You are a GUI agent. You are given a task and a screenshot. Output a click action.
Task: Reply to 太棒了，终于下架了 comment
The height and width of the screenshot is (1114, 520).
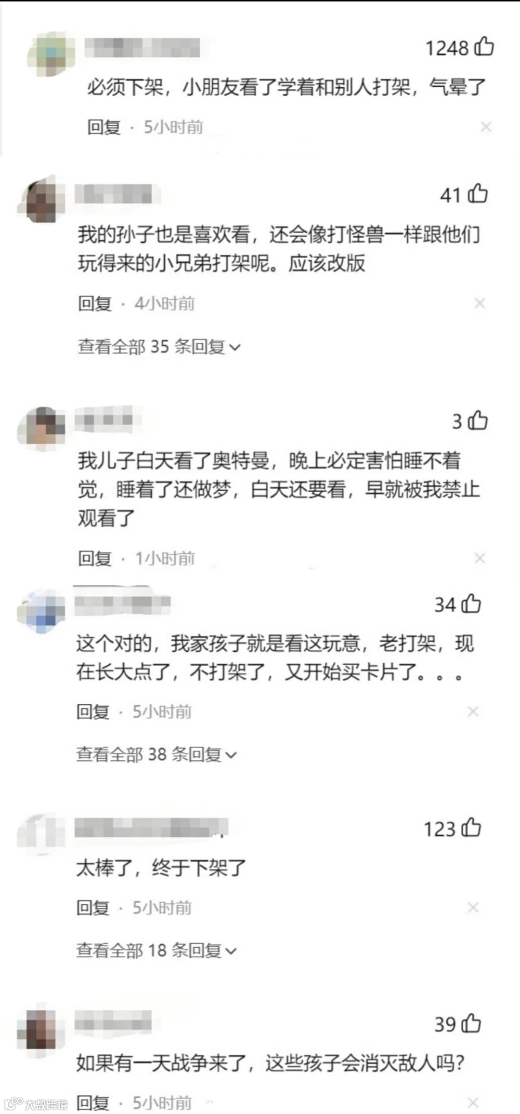click(x=93, y=908)
